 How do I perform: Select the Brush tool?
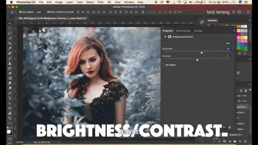10,58
